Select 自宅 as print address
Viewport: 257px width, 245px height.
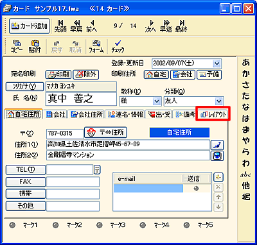pyautogui.click(x=156, y=74)
